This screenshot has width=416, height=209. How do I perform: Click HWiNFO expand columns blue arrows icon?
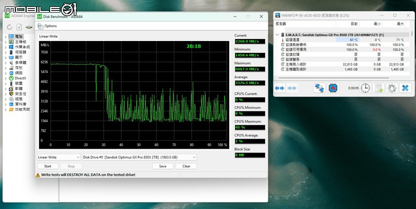pyautogui.click(x=279, y=88)
